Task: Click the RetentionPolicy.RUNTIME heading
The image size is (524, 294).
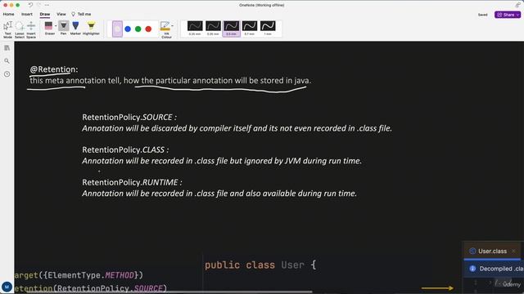Action: click(132, 182)
